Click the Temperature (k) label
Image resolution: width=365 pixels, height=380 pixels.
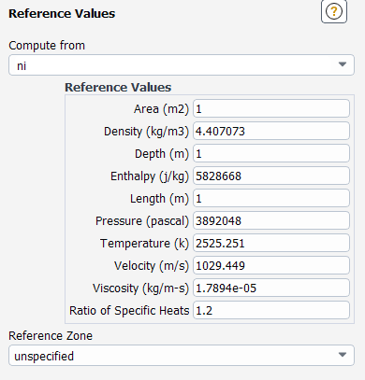[x=145, y=244]
